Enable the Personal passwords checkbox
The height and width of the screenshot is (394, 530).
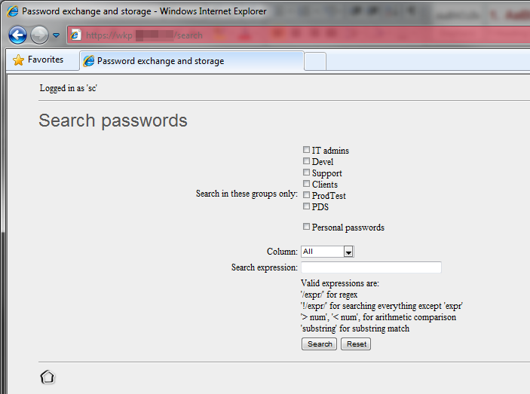306,227
